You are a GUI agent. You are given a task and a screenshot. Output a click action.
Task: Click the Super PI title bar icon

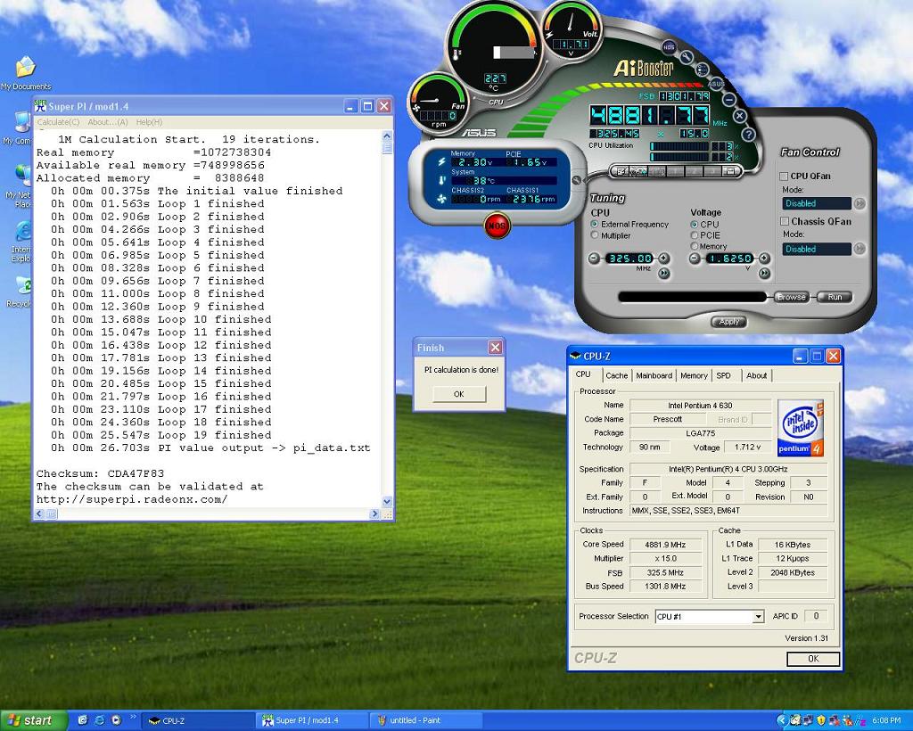tap(40, 106)
